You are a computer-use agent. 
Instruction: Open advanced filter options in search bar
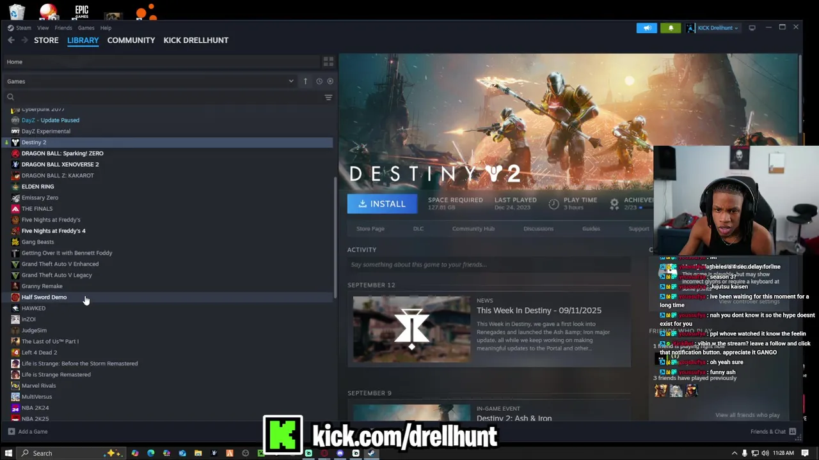point(328,97)
